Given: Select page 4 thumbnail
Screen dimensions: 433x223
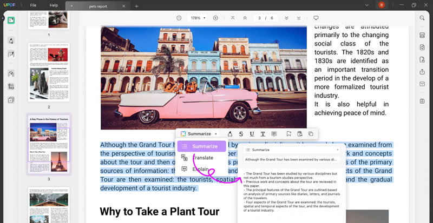Looking at the screenshot, I should [x=49, y=205].
